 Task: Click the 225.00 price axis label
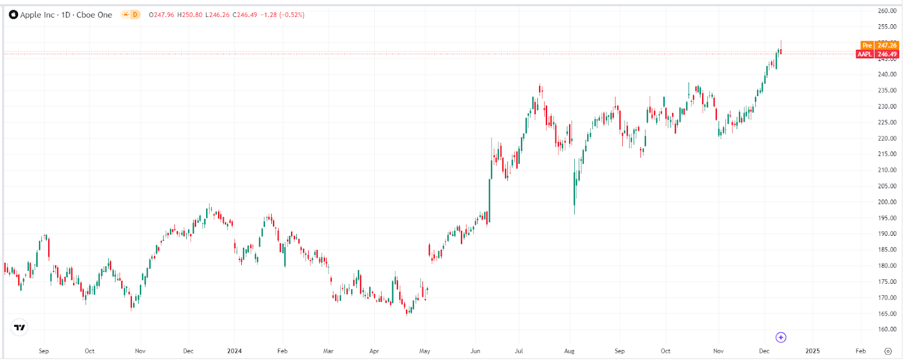pyautogui.click(x=887, y=122)
